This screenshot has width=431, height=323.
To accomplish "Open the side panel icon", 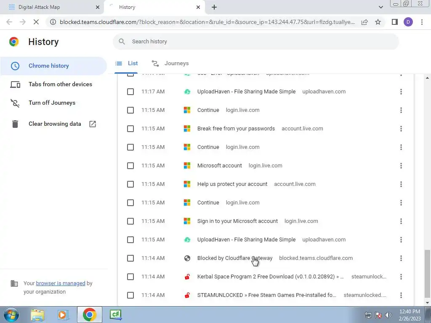I will (x=395, y=22).
